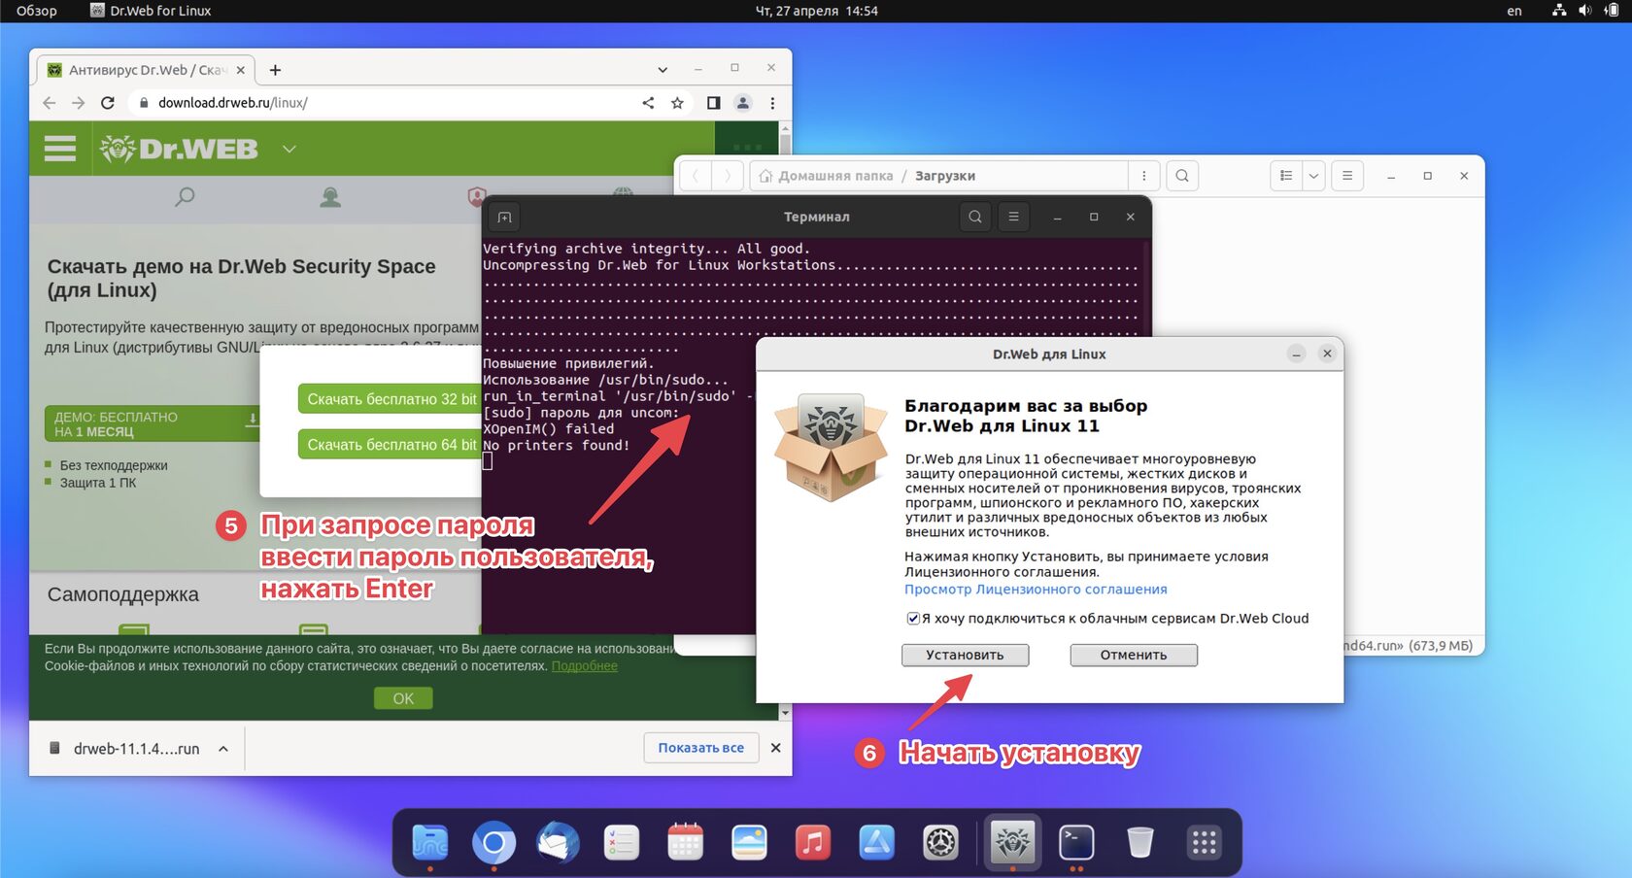The height and width of the screenshot is (878, 1632).
Task: Open the Trash in the dock
Action: (1140, 842)
